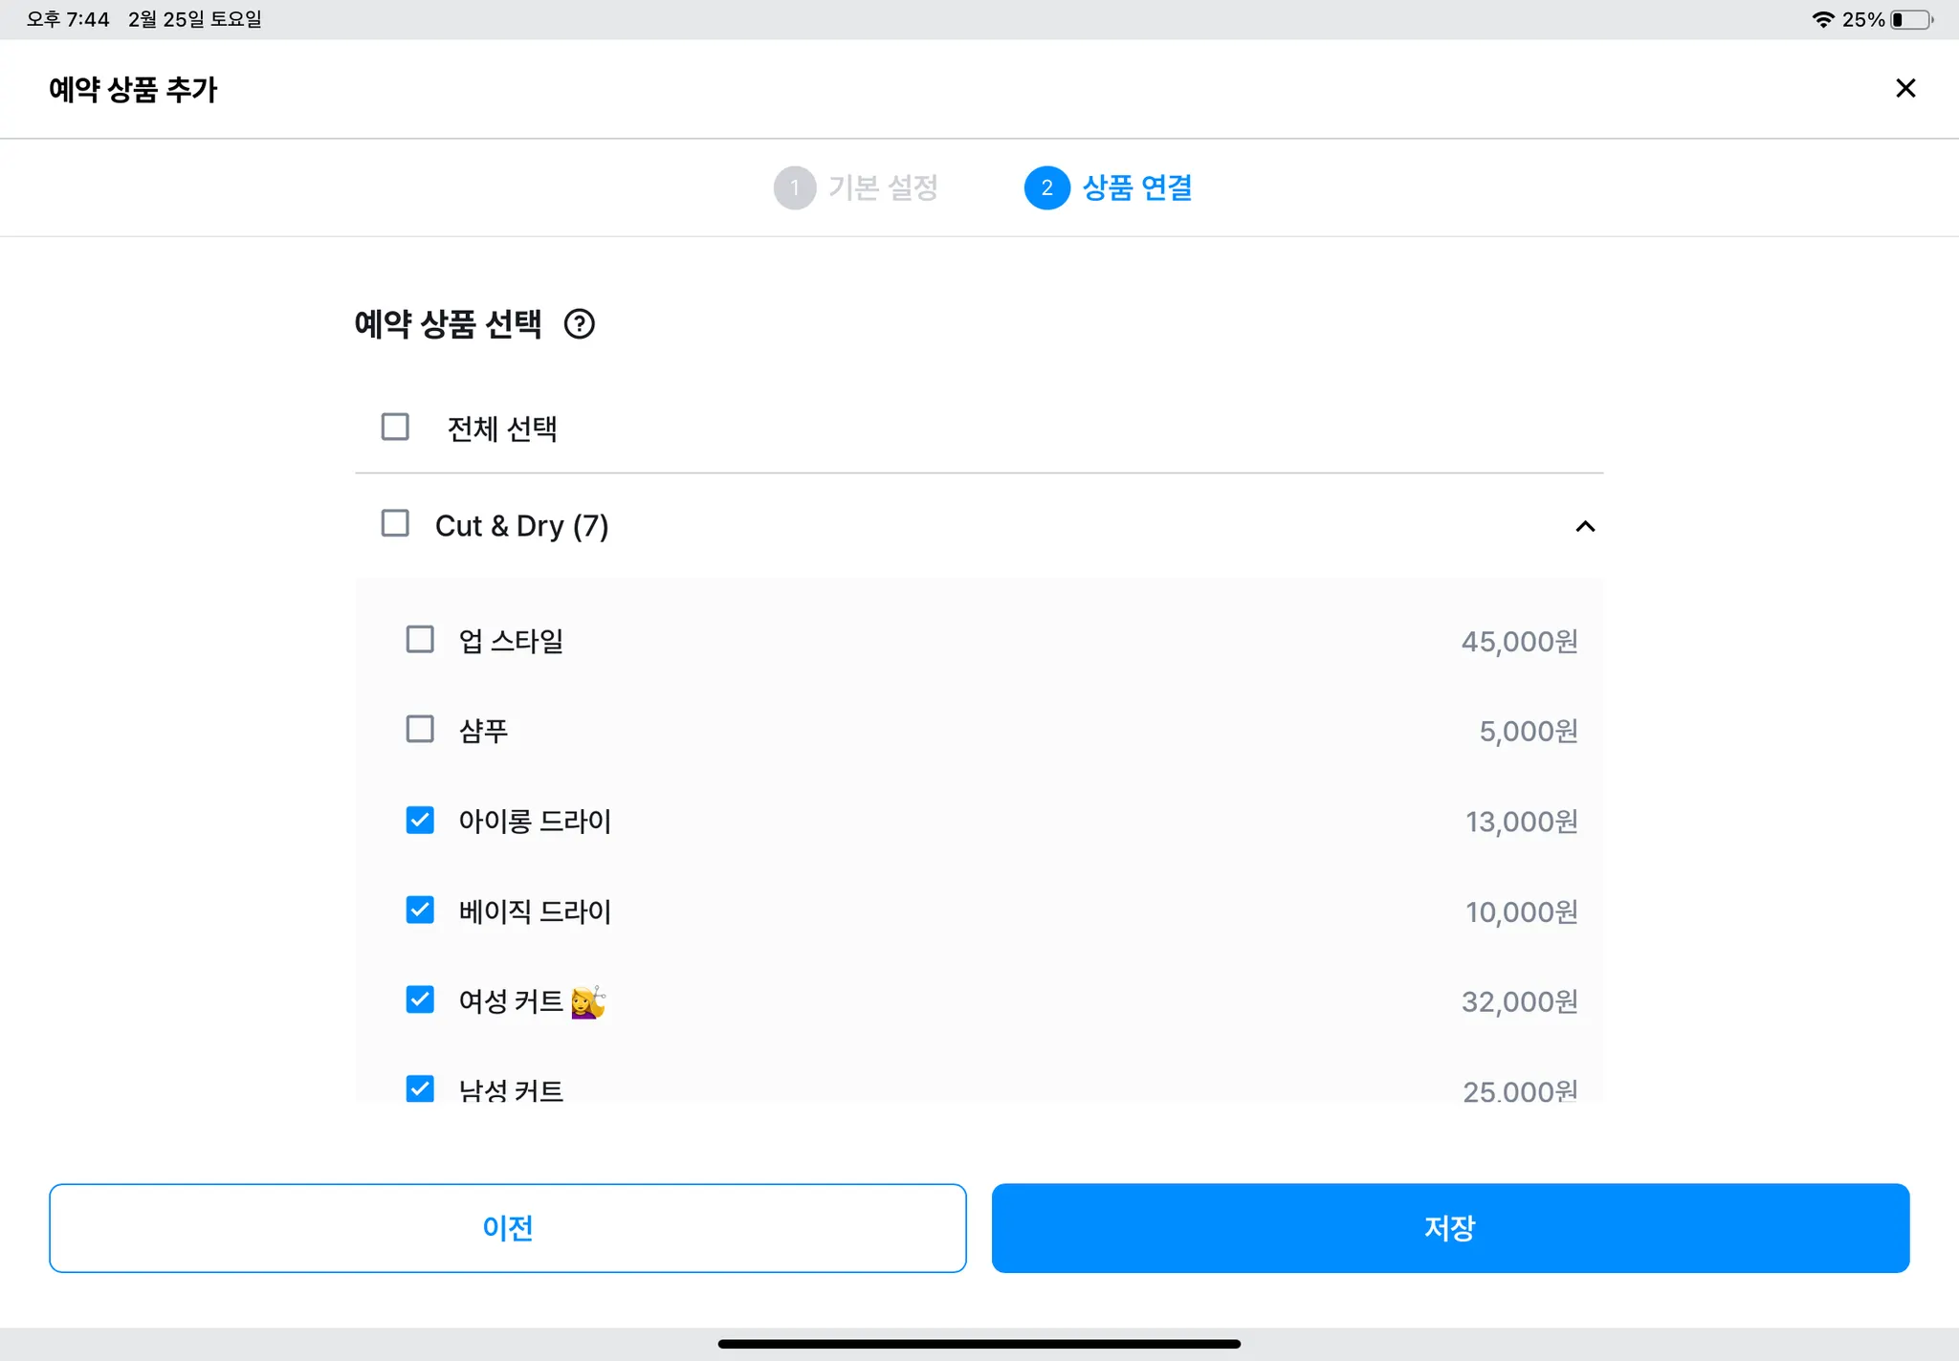
Task: Click the step 2 circle icon
Action: [x=1046, y=187]
